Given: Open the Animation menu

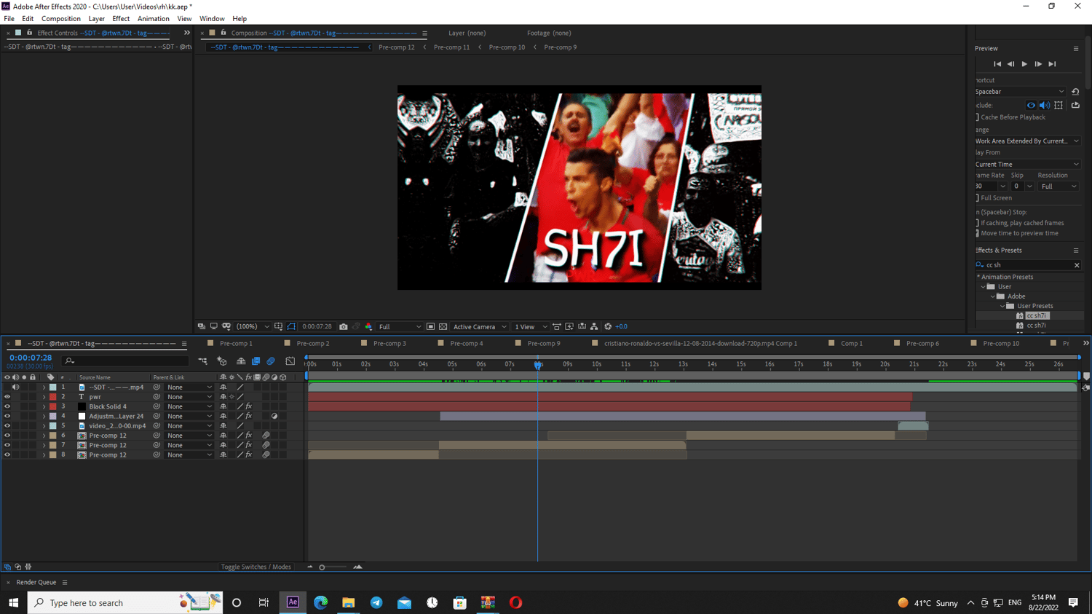Looking at the screenshot, I should 153,19.
